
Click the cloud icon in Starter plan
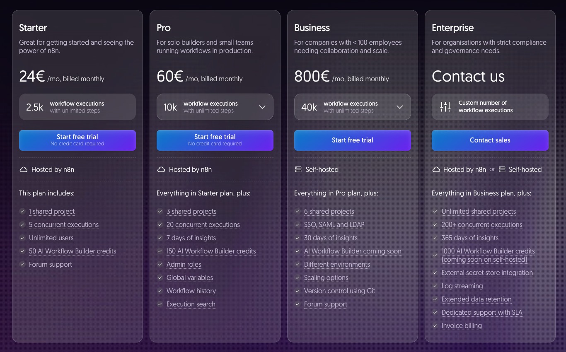pos(24,169)
